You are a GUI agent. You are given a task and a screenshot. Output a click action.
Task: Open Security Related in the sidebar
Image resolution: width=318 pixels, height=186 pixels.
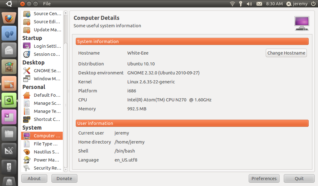[x=42, y=168]
